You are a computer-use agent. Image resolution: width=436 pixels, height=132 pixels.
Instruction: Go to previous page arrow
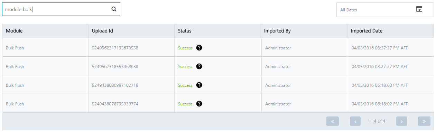pyautogui.click(x=355, y=121)
